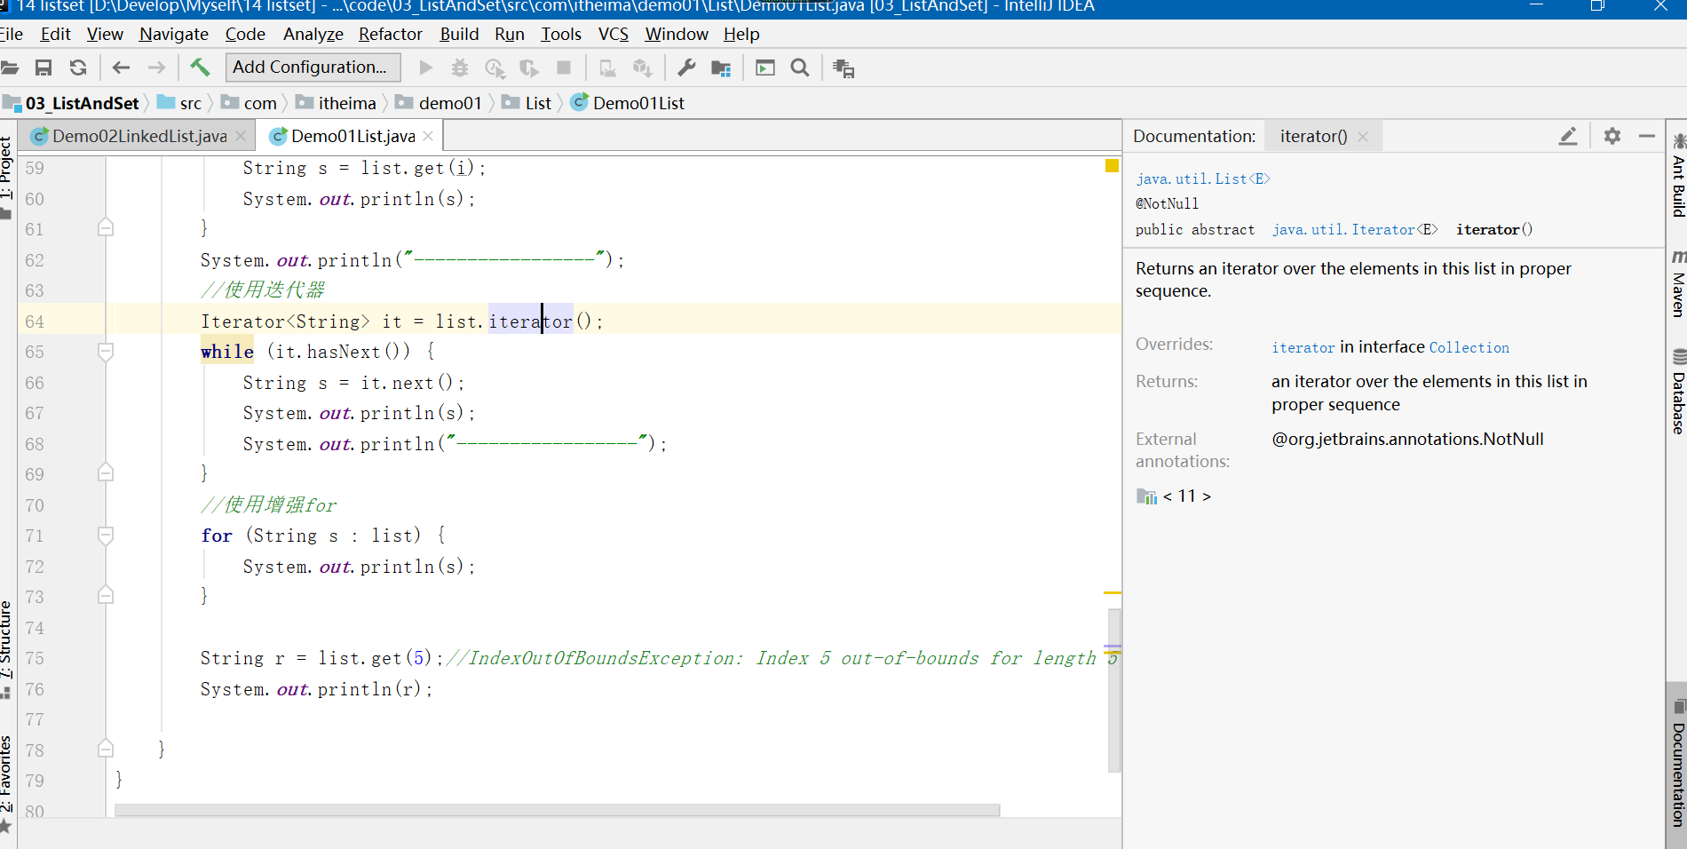Close the iterator() documentation tab
The image size is (1687, 849).
pyautogui.click(x=1363, y=137)
